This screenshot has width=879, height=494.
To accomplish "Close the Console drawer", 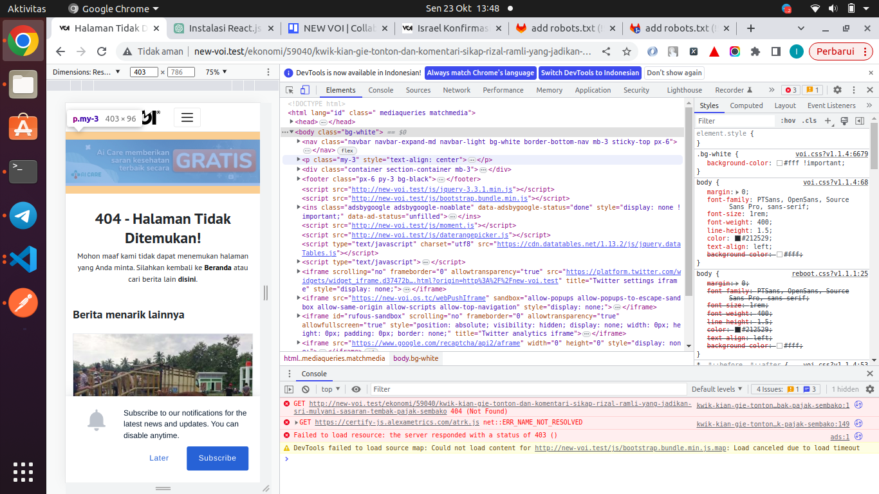I will click(870, 374).
